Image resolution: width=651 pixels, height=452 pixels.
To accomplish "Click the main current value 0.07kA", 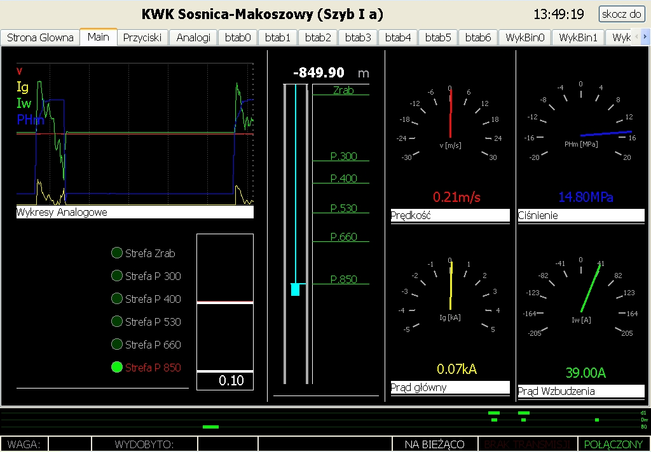I will (456, 369).
